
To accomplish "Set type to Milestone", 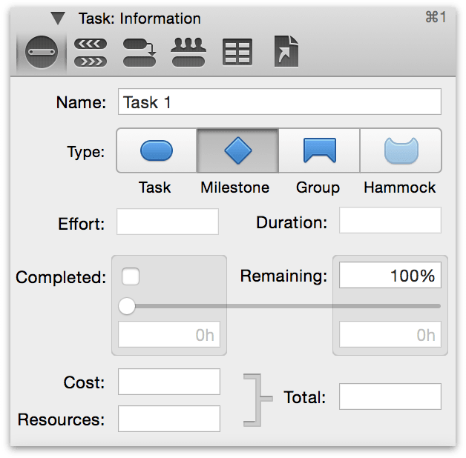I will [237, 150].
